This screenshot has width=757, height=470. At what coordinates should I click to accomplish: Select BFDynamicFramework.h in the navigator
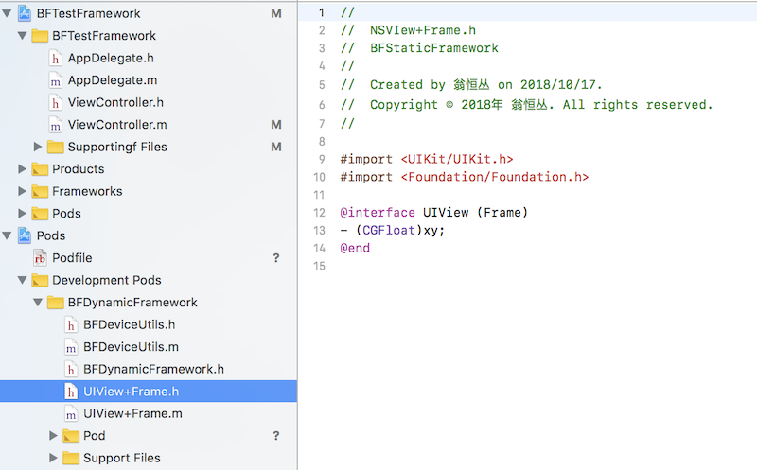click(153, 369)
